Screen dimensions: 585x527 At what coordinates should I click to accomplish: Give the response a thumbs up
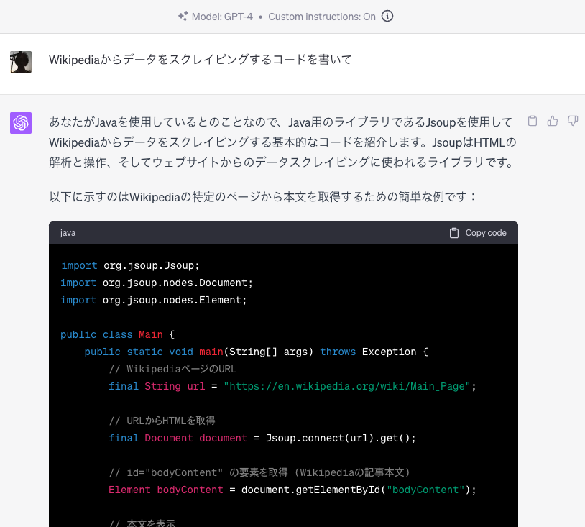click(553, 121)
